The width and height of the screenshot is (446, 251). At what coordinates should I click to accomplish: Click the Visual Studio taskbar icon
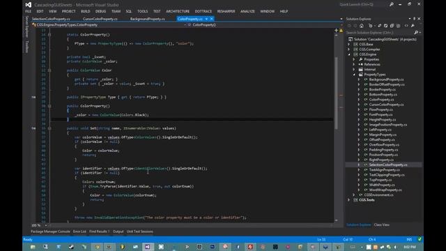[147, 247]
